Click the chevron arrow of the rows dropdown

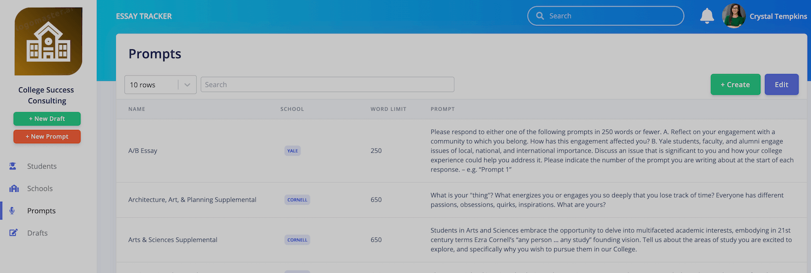coord(187,85)
